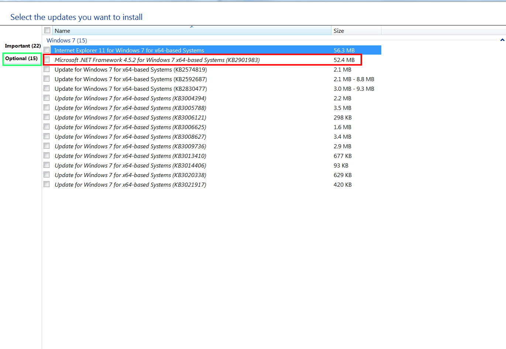Image resolution: width=506 pixels, height=349 pixels.
Task: Sort updates by Name column header
Action: [x=192, y=31]
